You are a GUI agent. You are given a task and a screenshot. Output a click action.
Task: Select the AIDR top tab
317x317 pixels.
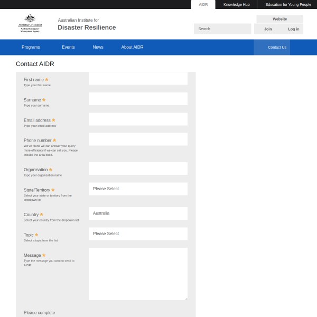click(203, 4)
